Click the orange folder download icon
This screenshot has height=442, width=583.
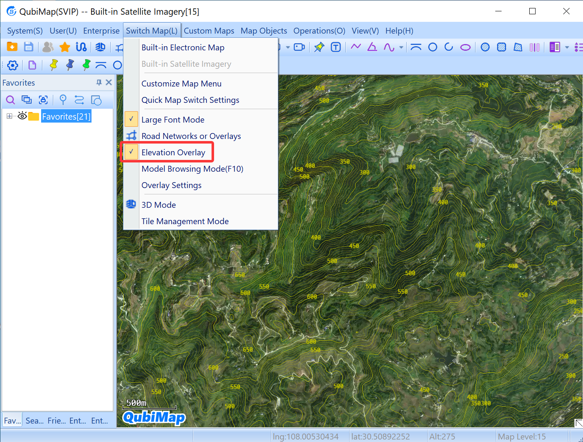(x=12, y=47)
